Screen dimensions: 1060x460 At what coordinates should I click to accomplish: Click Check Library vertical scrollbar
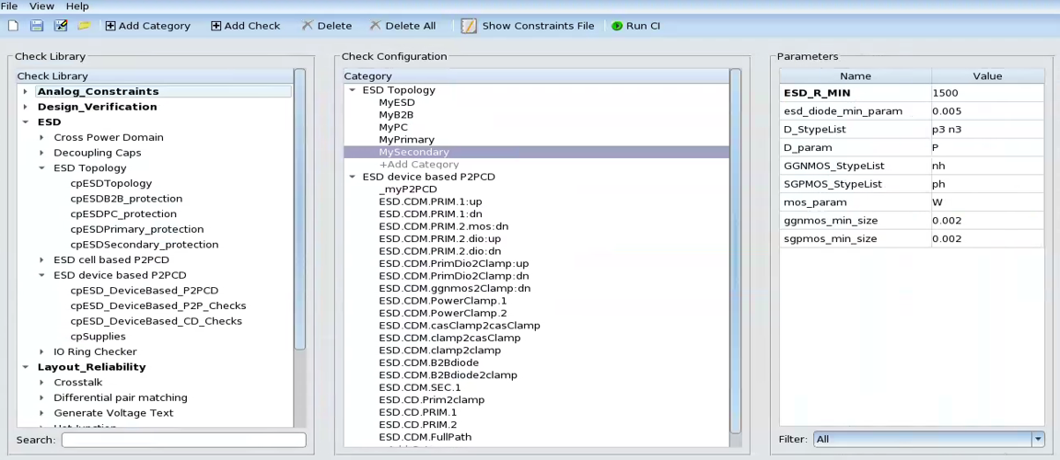[299, 210]
